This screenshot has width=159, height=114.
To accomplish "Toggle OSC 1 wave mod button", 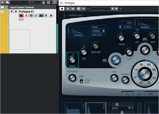I will (98, 35).
